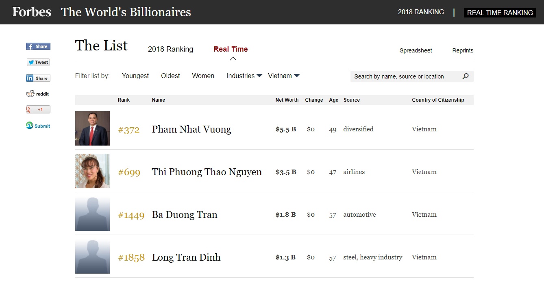This screenshot has height=283, width=544.
Task: Click the Reprints link
Action: (462, 50)
